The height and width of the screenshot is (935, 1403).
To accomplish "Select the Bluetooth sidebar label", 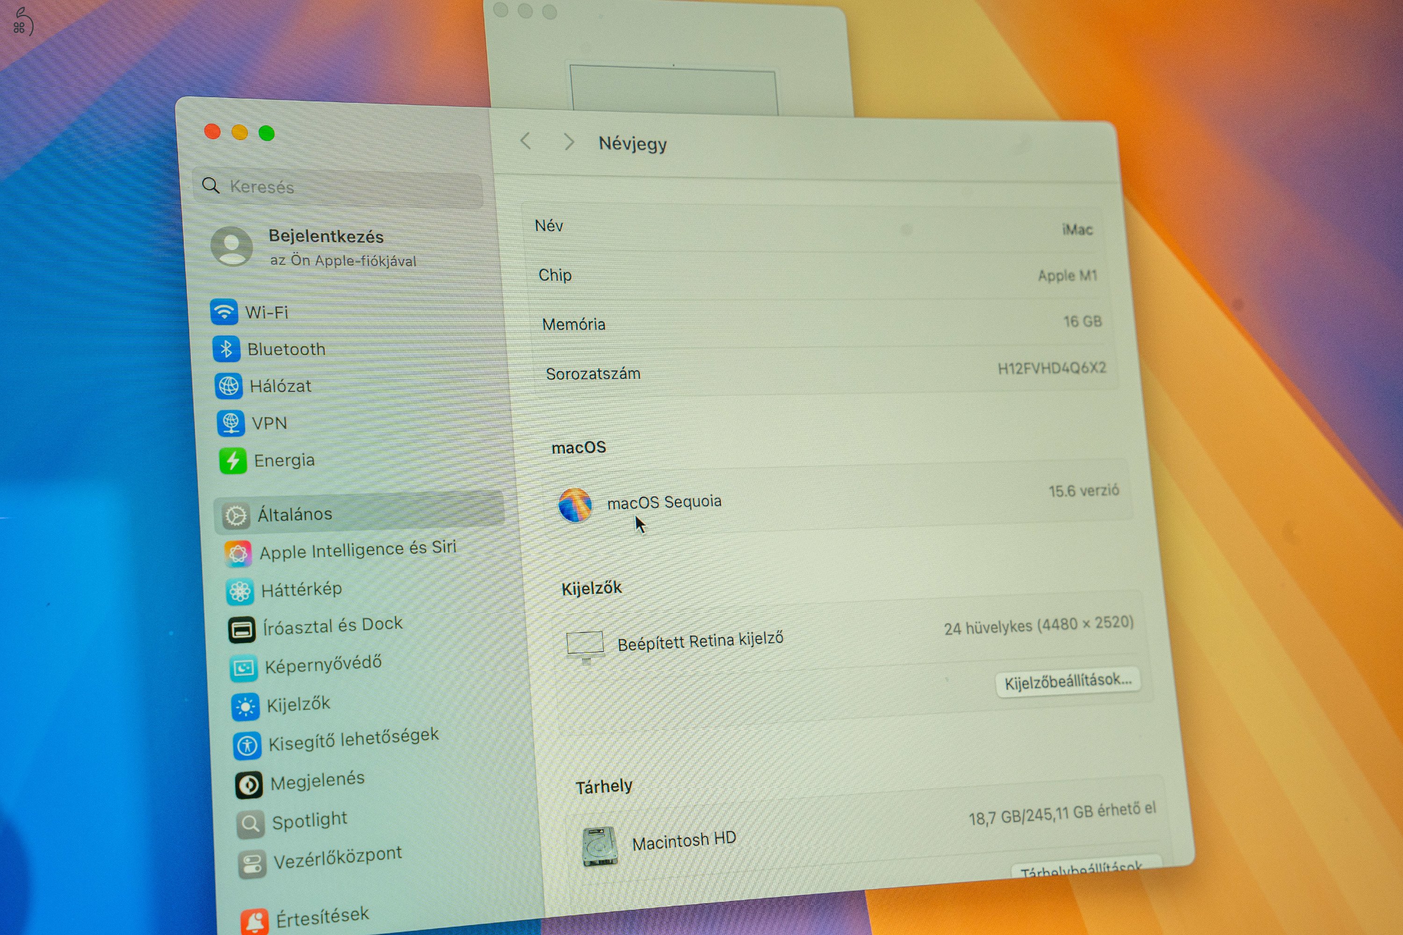I will (x=286, y=349).
